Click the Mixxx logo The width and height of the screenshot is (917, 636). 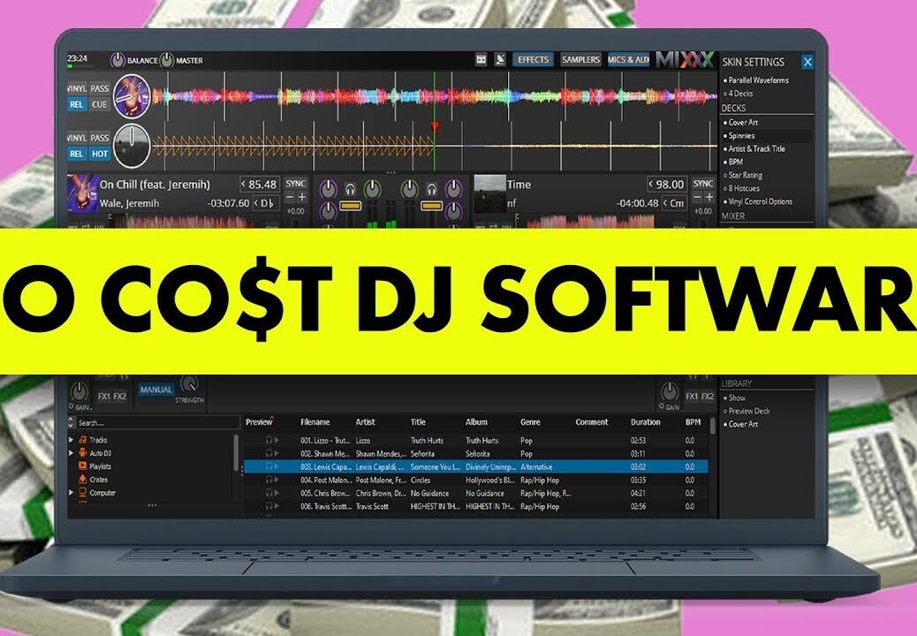pyautogui.click(x=685, y=59)
